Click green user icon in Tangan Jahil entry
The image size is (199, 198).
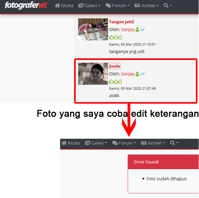[137, 29]
